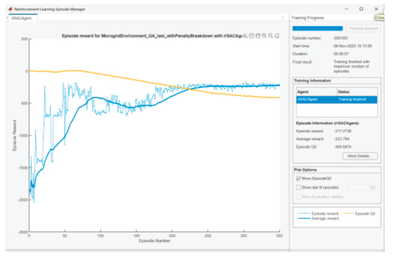Click the blue training progress bar
393x259 pixels.
point(317,28)
